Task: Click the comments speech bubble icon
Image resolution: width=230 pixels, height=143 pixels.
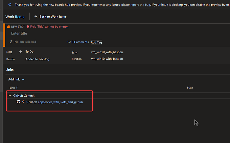Action: click(69, 42)
